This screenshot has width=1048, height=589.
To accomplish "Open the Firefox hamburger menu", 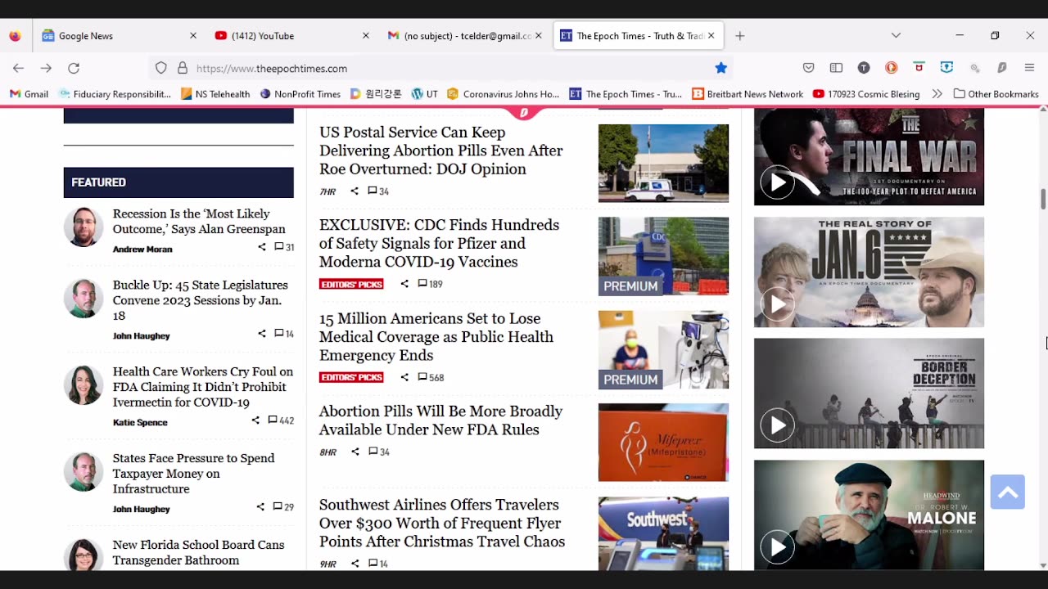I will [x=1030, y=68].
